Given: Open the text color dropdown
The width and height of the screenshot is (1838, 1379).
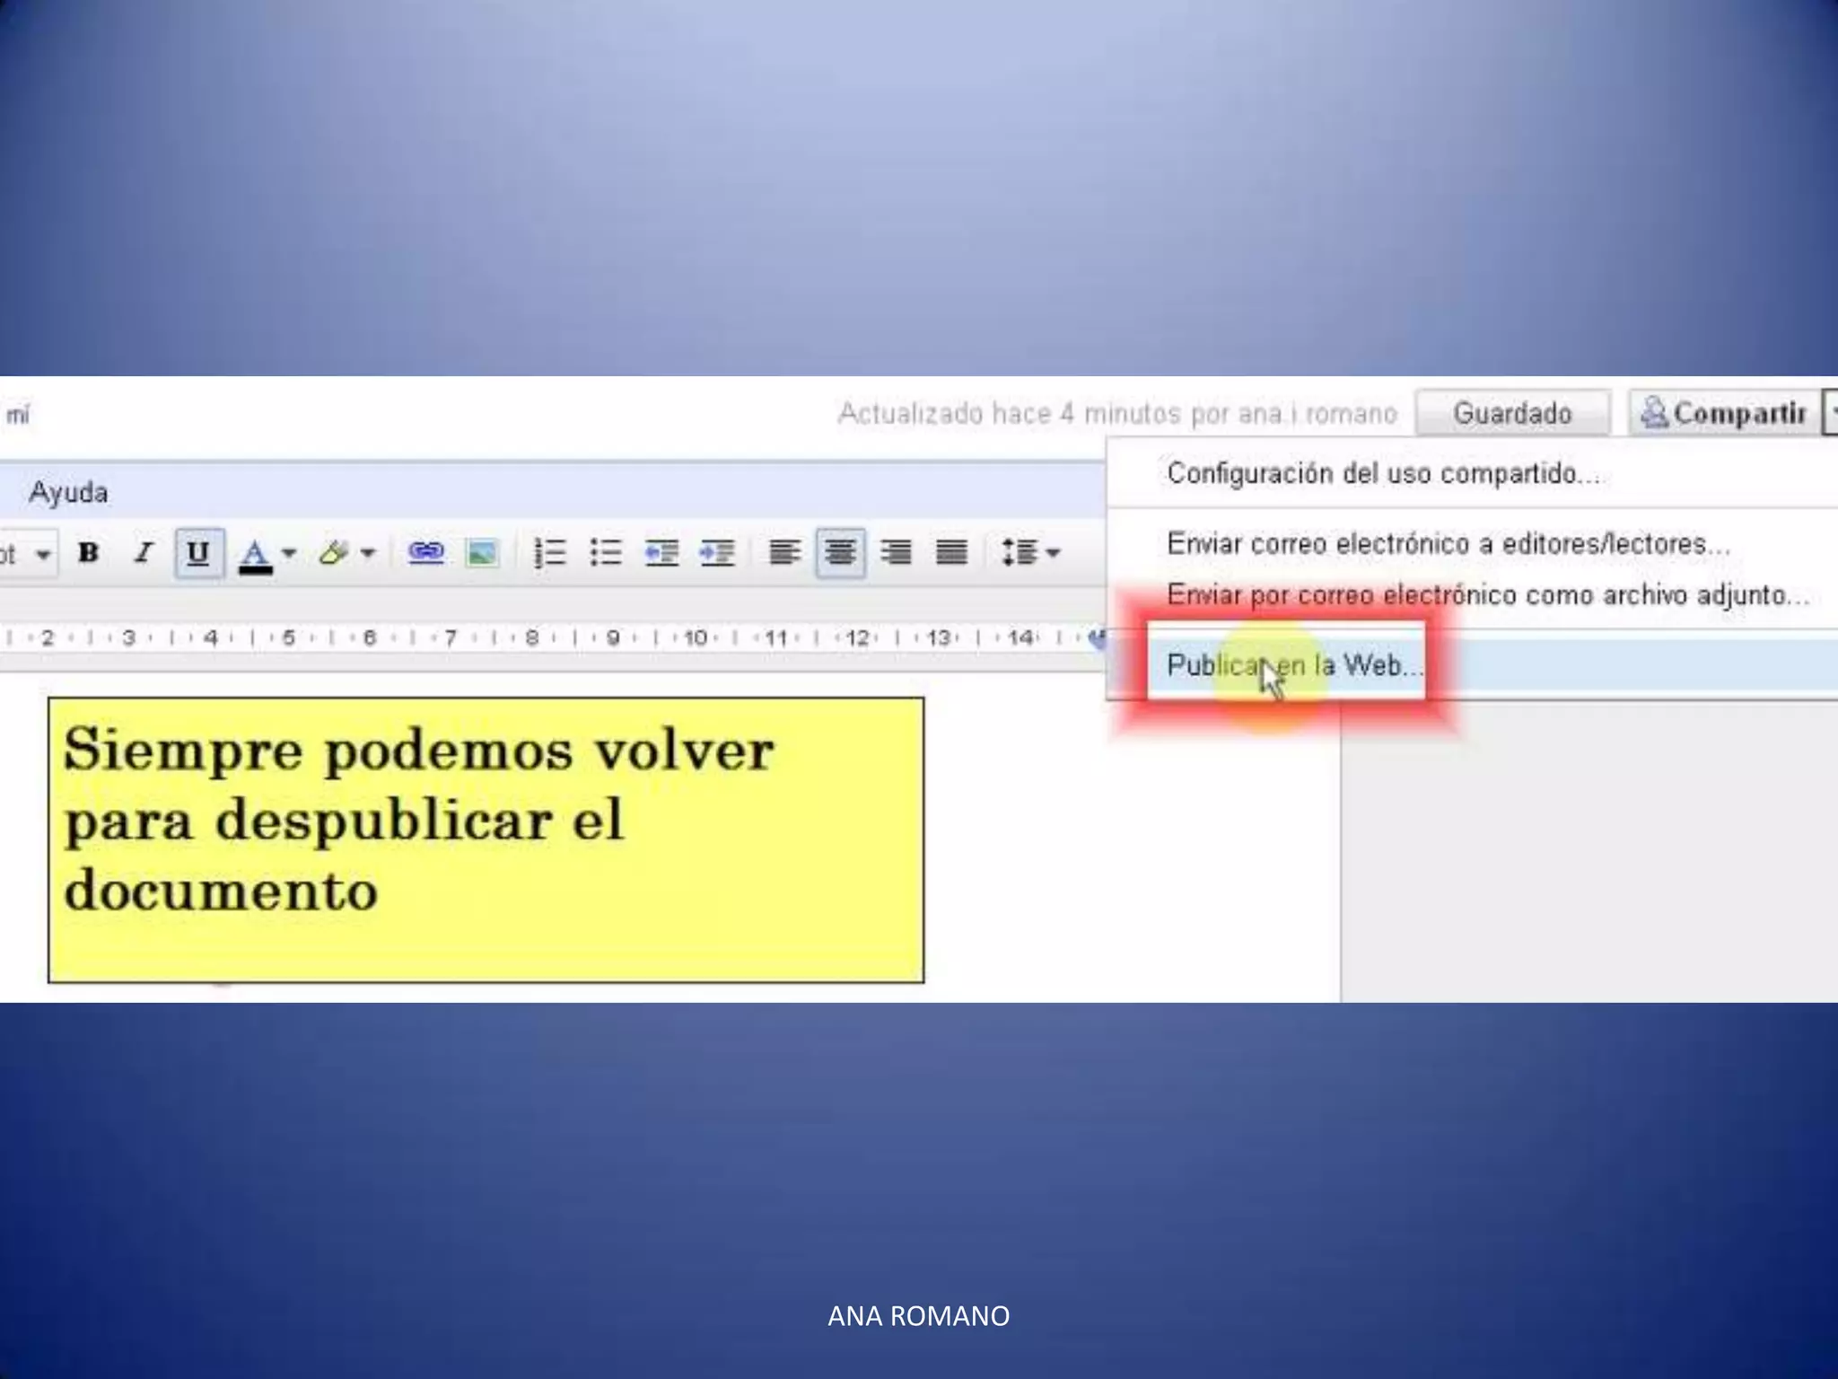Looking at the screenshot, I should [289, 552].
